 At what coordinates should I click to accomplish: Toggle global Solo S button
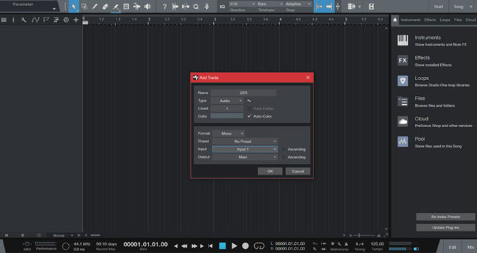(22, 235)
